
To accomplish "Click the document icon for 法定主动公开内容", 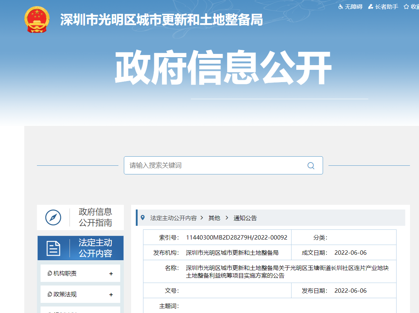I will point(53,248).
